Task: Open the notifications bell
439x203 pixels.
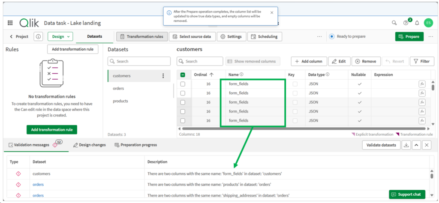Action: pyautogui.click(x=417, y=23)
